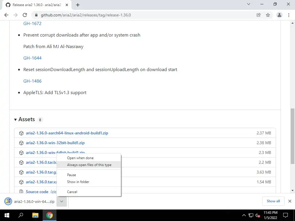Open the Chrome three-dot menu

[x=289, y=15]
